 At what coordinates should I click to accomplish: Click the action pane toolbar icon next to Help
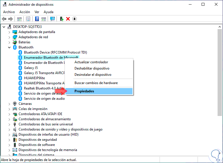pos(44,19)
